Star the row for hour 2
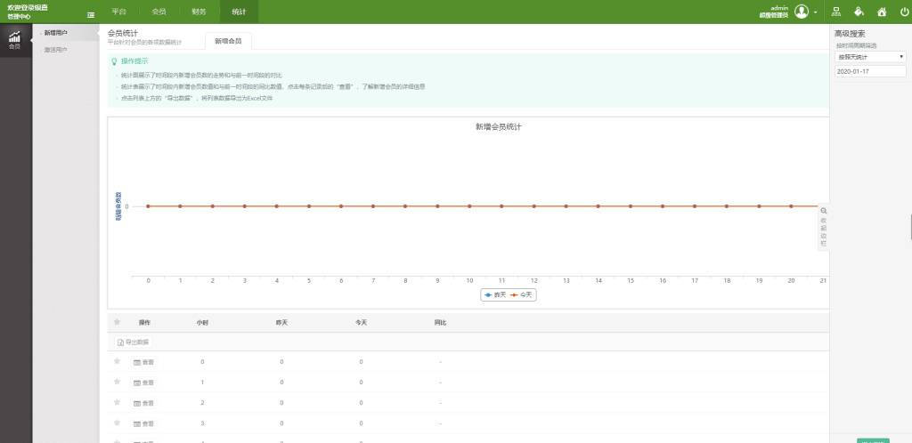The image size is (912, 443). coord(117,402)
